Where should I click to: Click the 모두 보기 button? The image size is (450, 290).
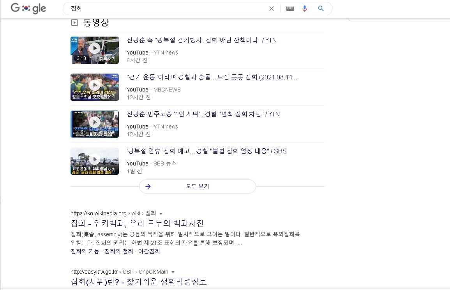point(198,186)
